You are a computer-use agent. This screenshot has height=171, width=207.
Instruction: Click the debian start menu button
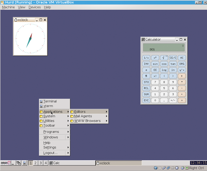6,163
